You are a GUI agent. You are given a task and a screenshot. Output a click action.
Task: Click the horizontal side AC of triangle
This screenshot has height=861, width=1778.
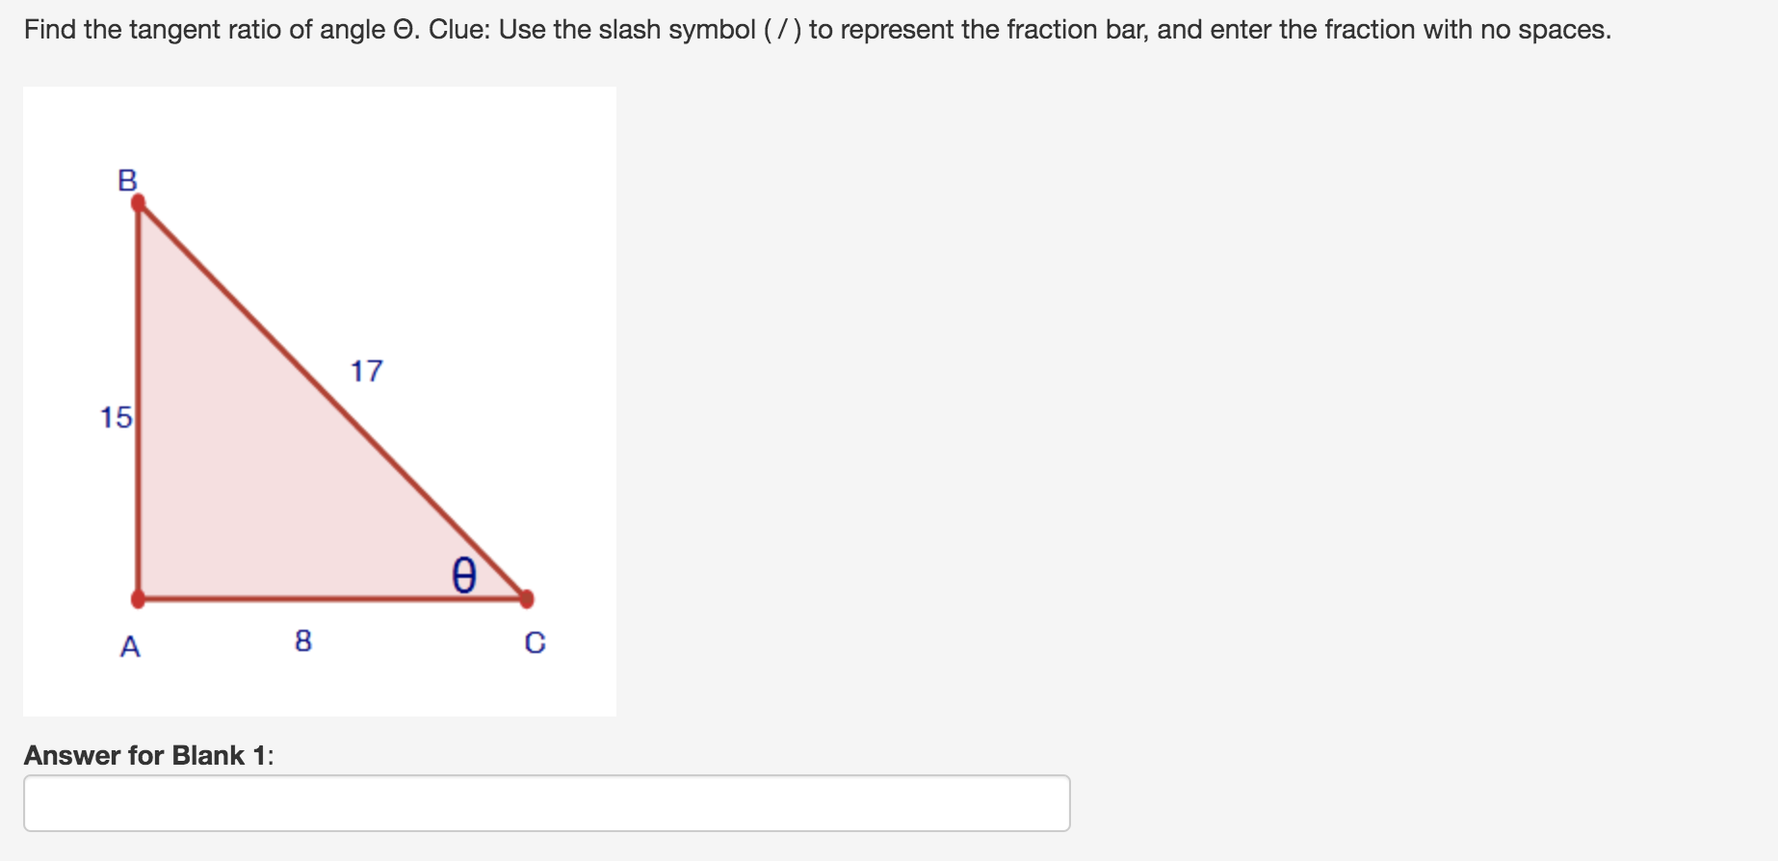click(x=332, y=599)
